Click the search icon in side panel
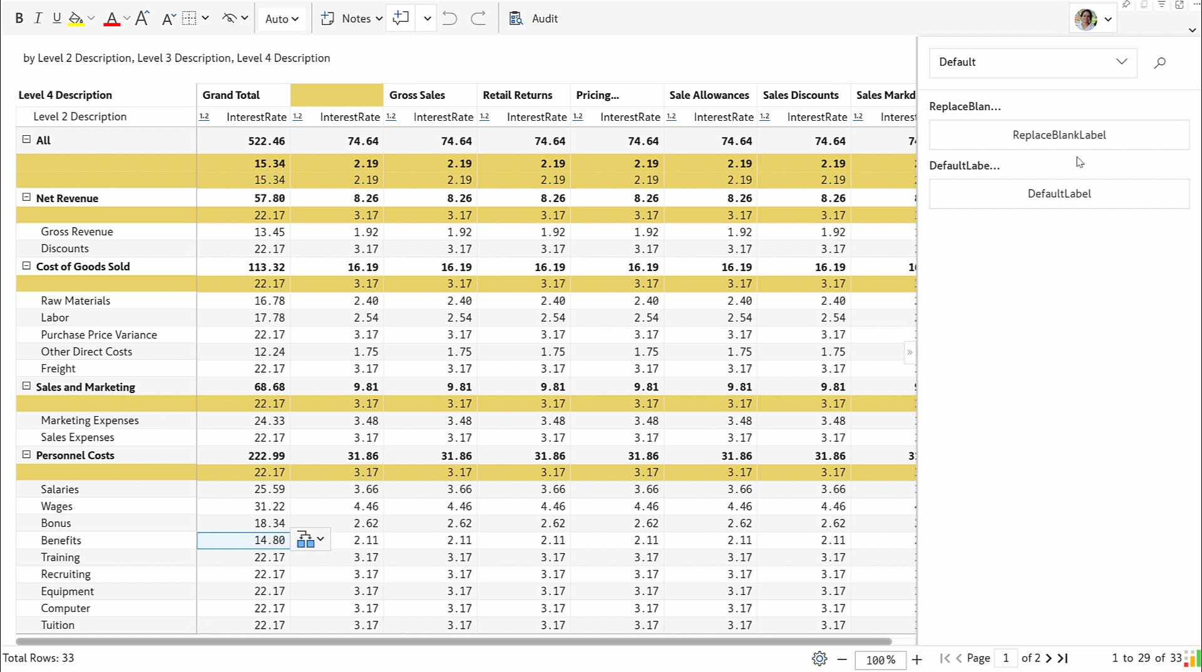Screen dimensions: 1202x672 pos(1159,63)
